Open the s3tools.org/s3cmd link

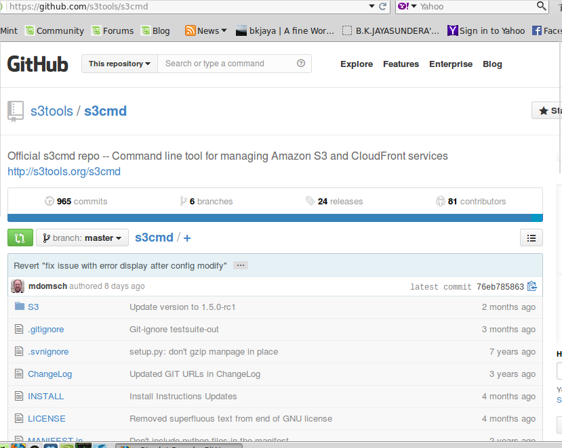[x=64, y=171]
